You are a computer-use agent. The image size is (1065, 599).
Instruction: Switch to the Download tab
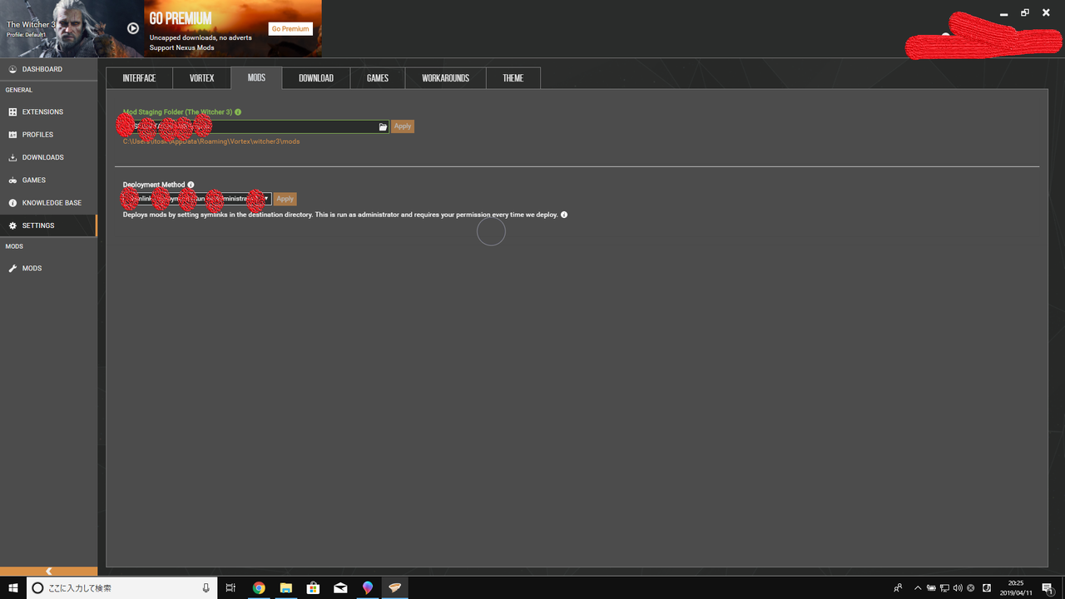point(316,78)
